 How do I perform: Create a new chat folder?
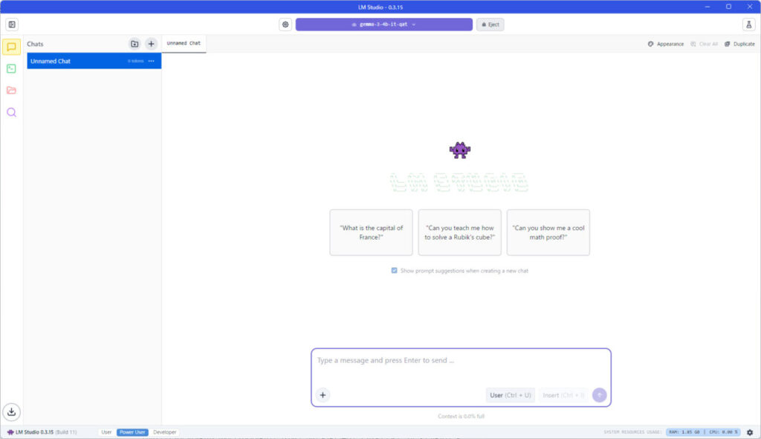pos(135,44)
